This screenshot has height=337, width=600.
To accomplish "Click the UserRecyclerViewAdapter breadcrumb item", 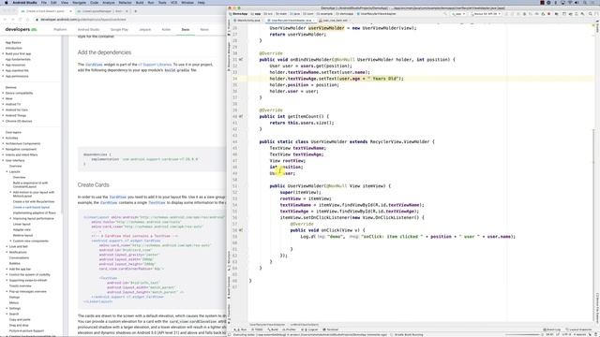I will click(x=377, y=14).
